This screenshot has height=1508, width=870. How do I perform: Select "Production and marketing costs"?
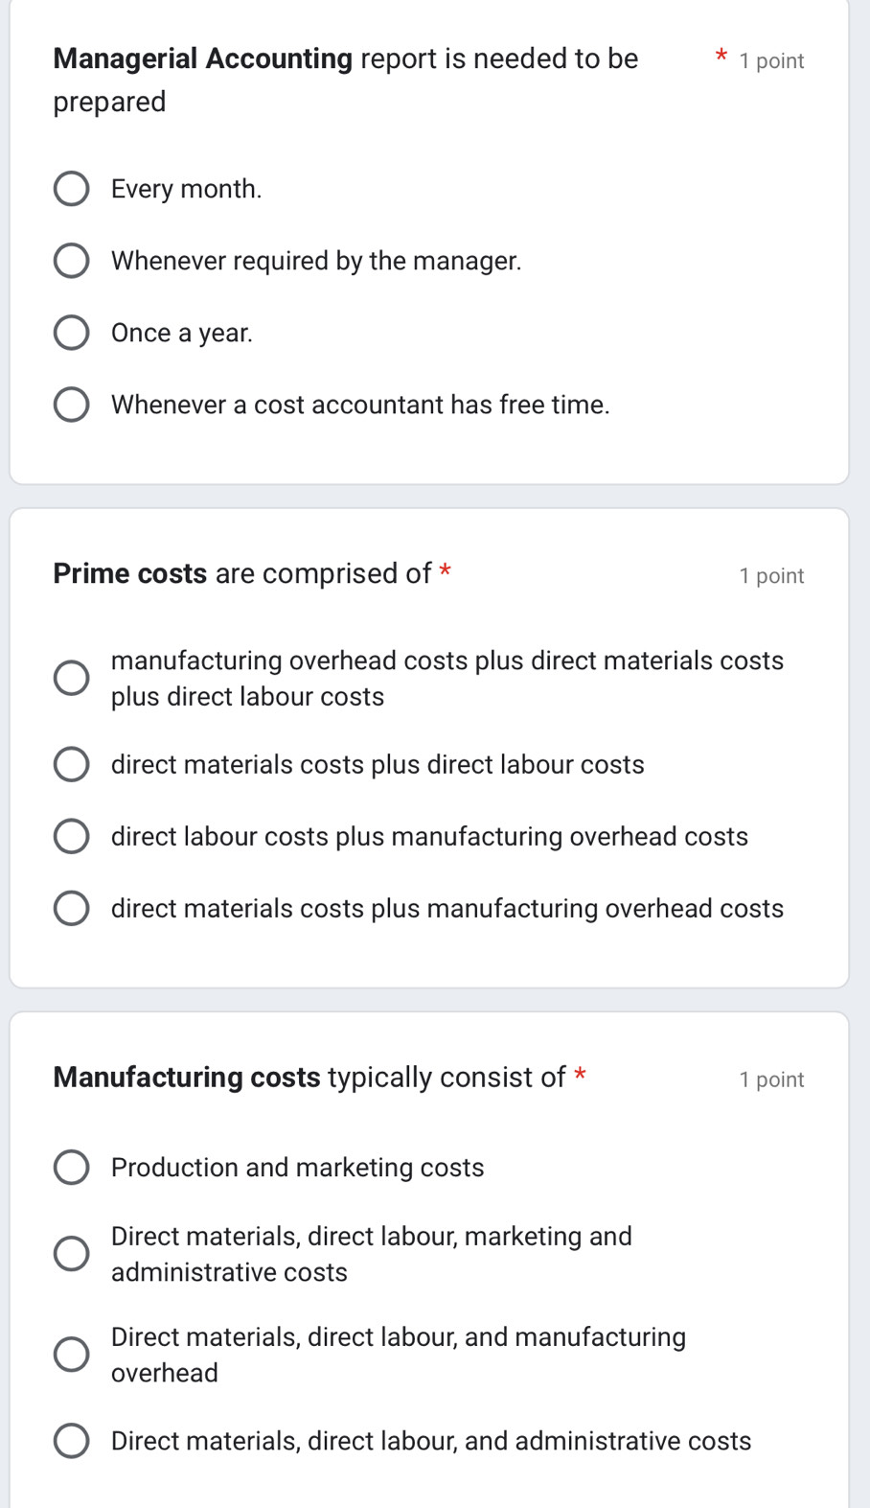[x=72, y=1168]
